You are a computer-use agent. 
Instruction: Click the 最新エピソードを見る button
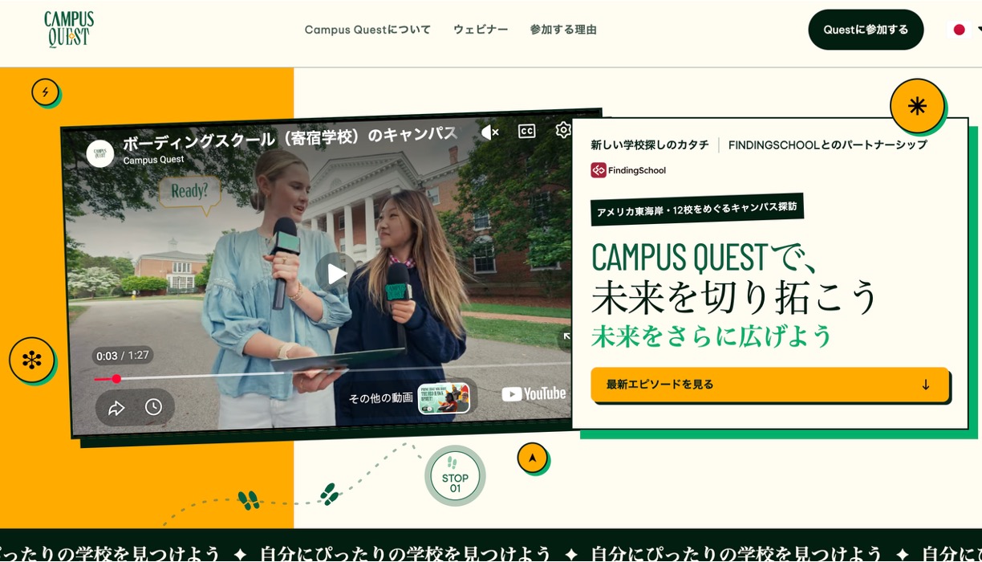[x=770, y=385]
